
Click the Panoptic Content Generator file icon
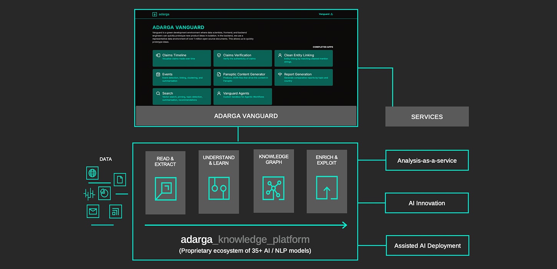click(x=219, y=75)
